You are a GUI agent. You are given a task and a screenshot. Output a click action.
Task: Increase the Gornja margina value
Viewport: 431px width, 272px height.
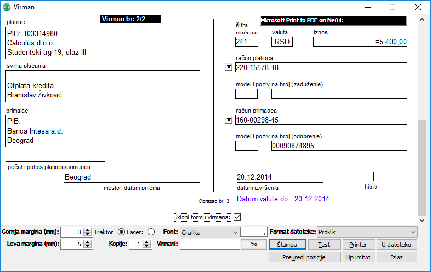point(88,229)
